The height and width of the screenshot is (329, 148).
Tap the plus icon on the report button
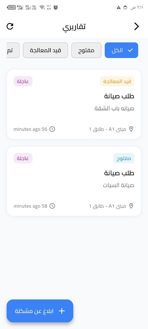pyautogui.click(x=62, y=311)
